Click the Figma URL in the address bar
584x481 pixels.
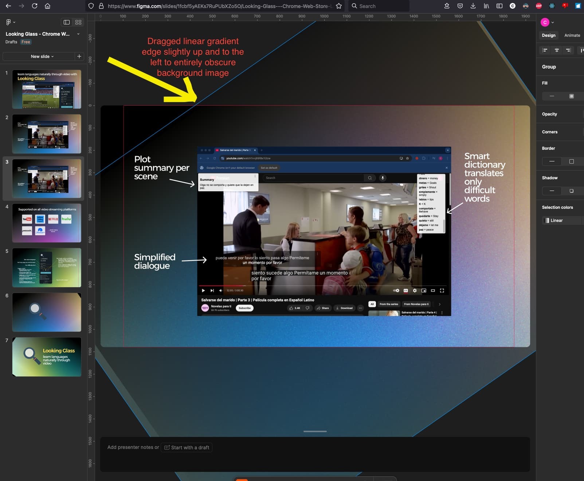pos(220,6)
